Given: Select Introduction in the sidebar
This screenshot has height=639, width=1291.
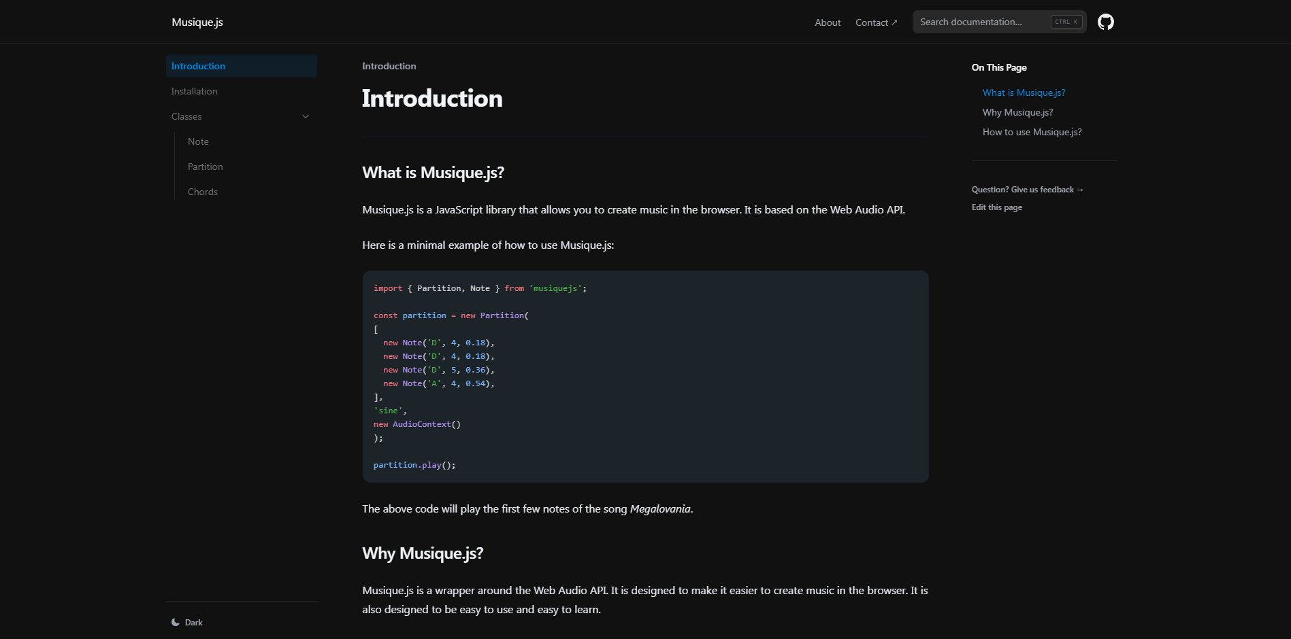Looking at the screenshot, I should [x=198, y=66].
